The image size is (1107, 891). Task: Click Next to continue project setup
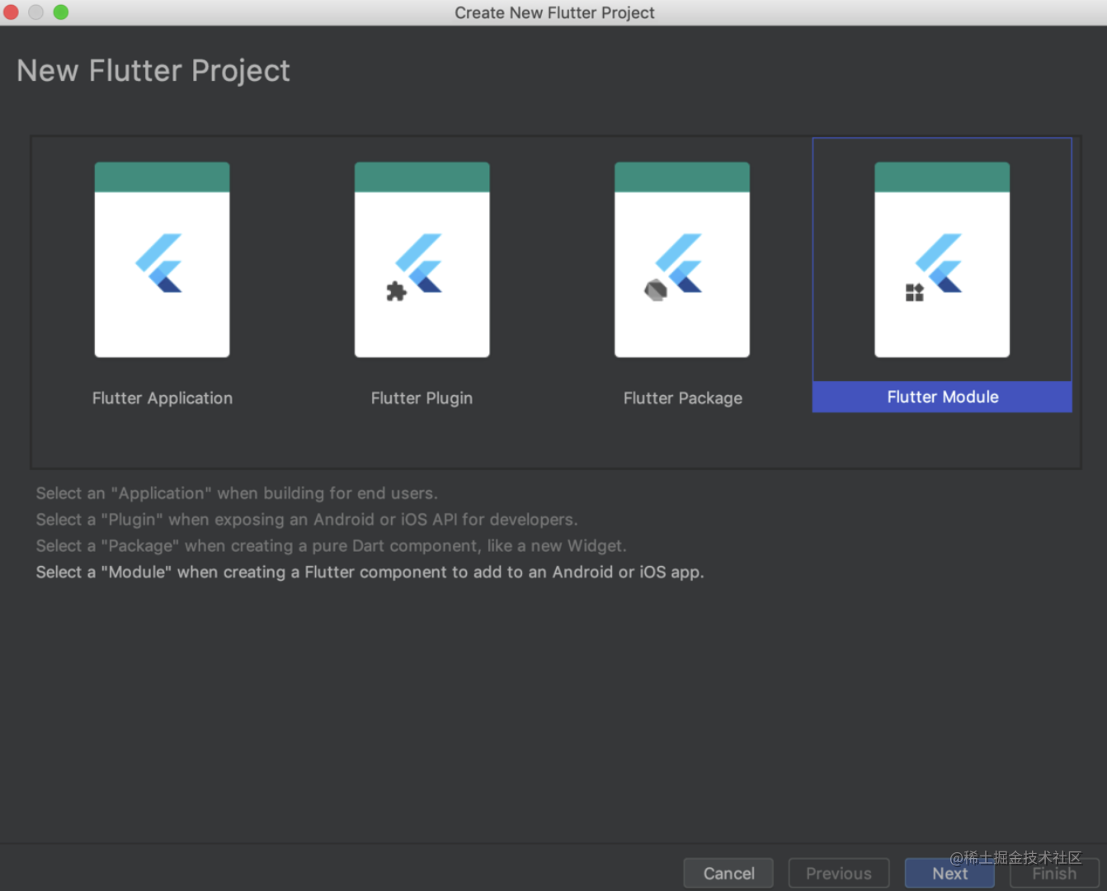[949, 873]
